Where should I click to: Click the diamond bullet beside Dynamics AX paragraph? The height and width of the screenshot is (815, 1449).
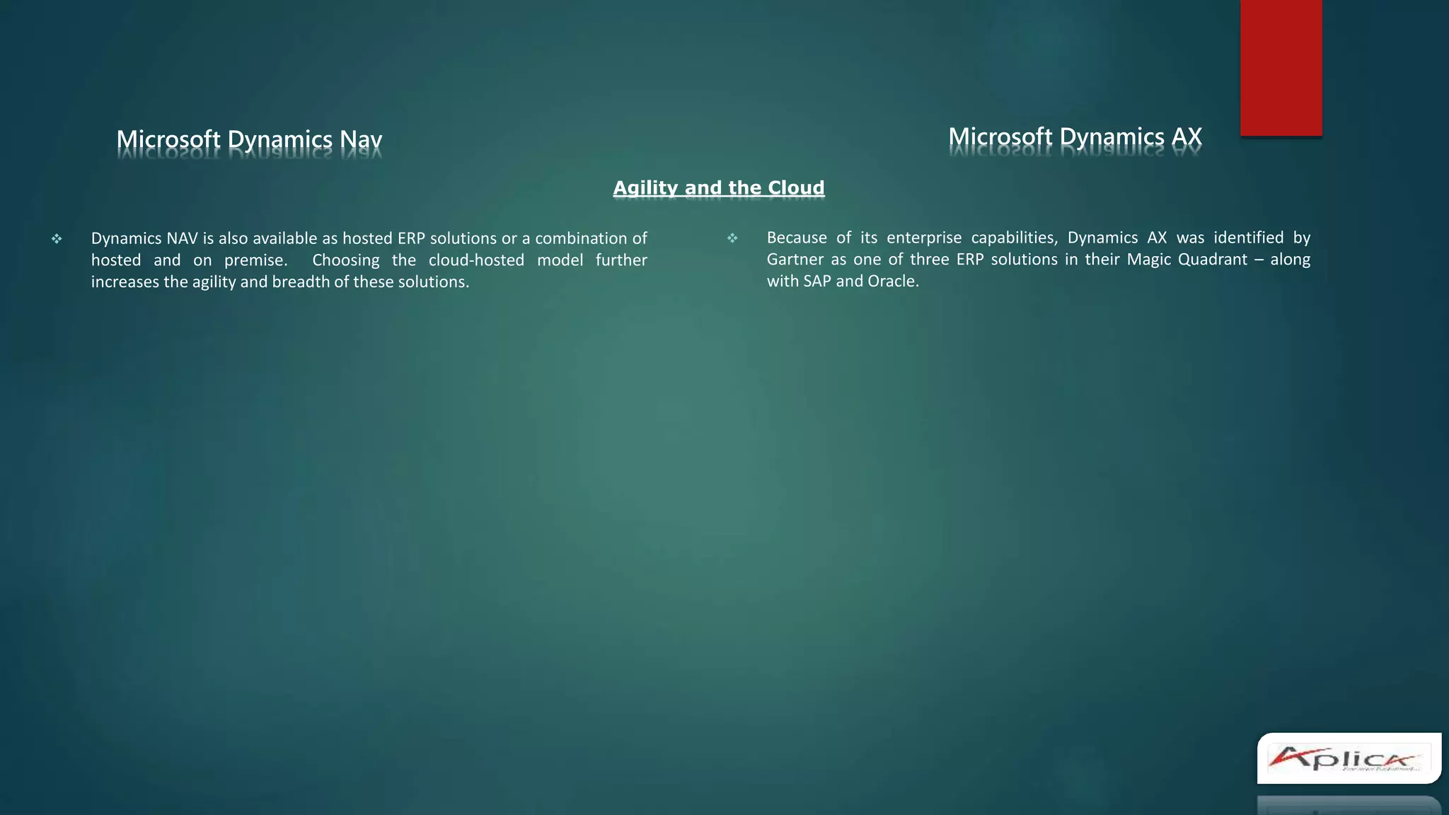click(732, 238)
